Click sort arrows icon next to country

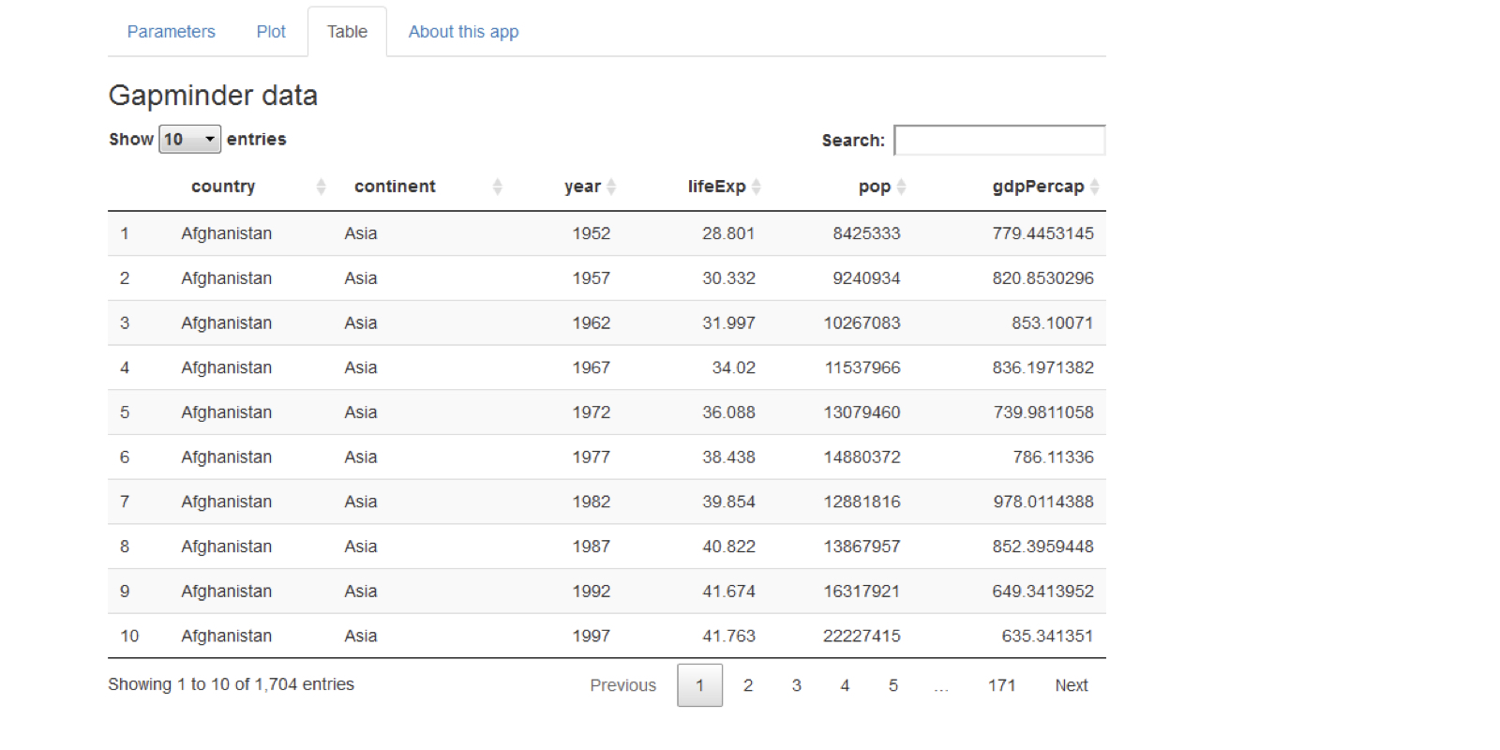(321, 187)
